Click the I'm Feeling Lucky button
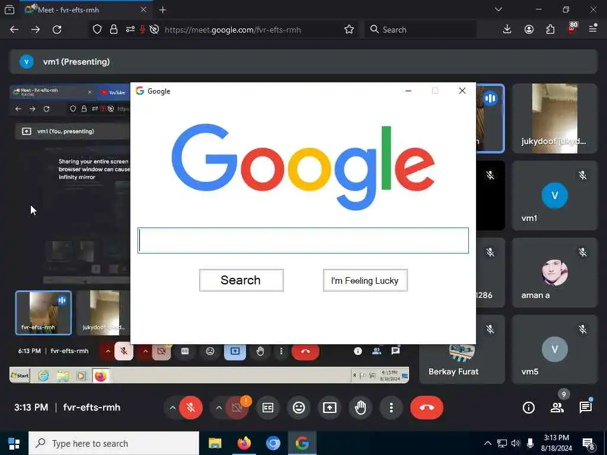The width and height of the screenshot is (607, 455). pyautogui.click(x=365, y=280)
